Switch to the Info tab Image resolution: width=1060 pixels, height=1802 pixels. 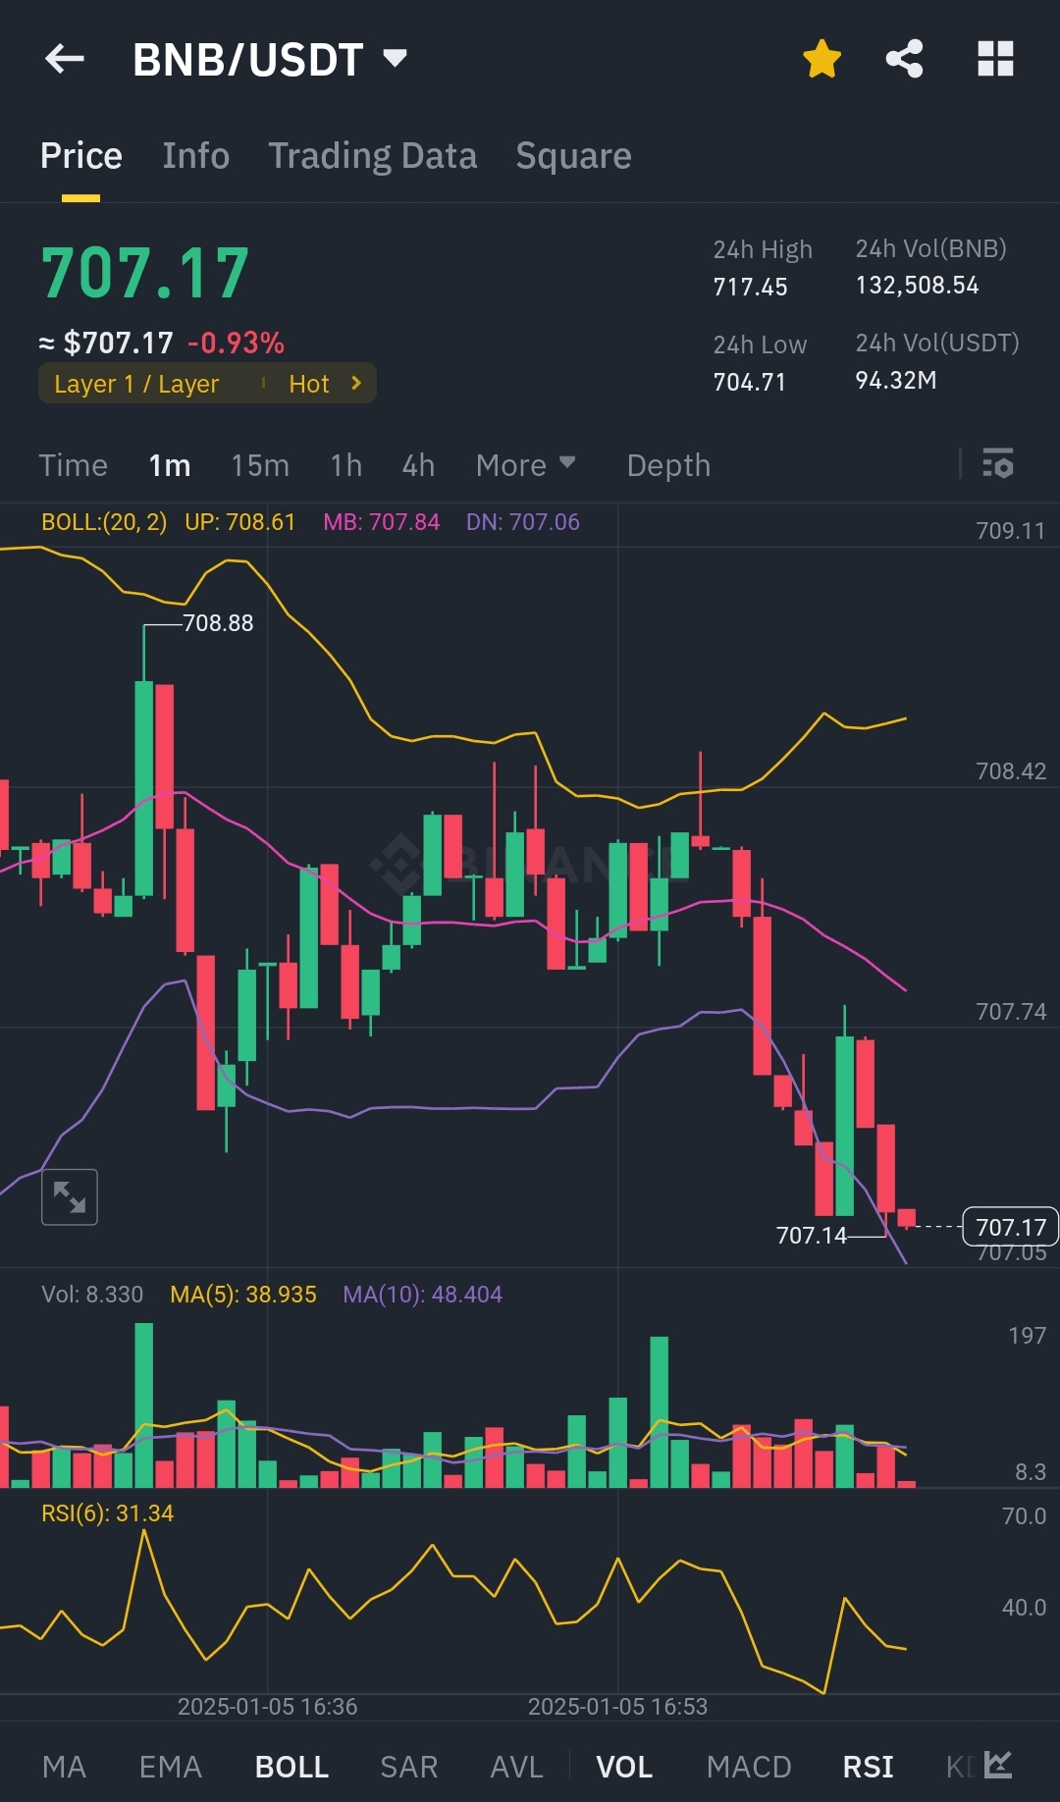click(x=196, y=156)
